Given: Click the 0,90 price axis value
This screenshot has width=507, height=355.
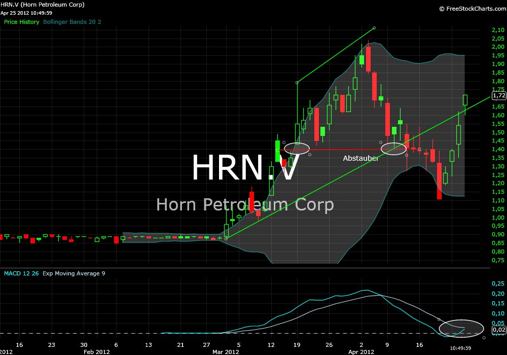Looking at the screenshot, I should point(498,234).
